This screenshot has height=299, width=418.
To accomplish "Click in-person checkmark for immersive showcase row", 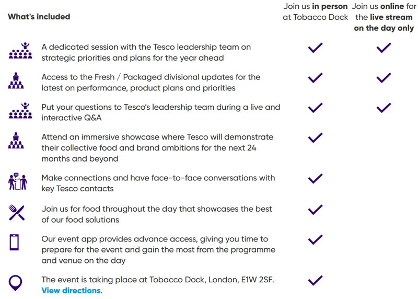I will [315, 138].
